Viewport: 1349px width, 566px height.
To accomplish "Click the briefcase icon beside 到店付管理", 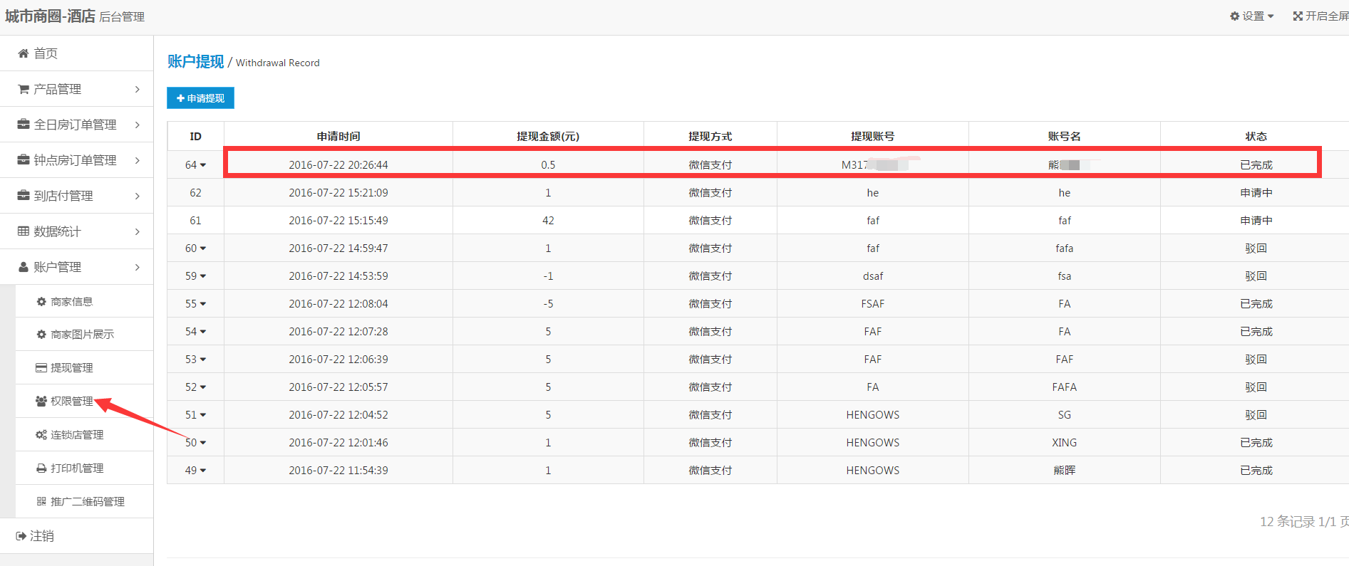I will tap(24, 196).
